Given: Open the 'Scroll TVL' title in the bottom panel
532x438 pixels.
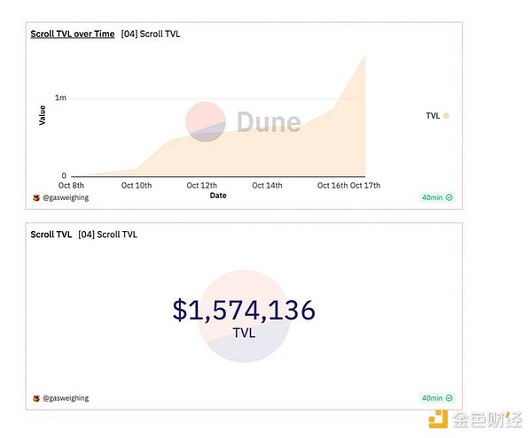Looking at the screenshot, I should (x=51, y=234).
